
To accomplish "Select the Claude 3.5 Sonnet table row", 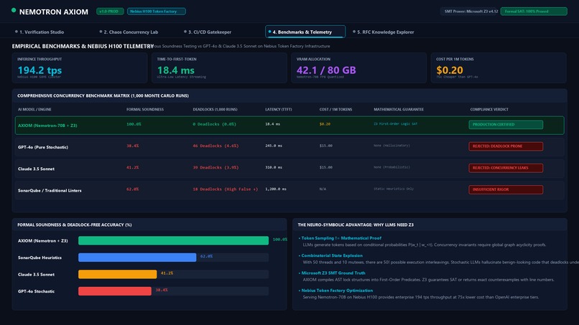I will coord(289,169).
